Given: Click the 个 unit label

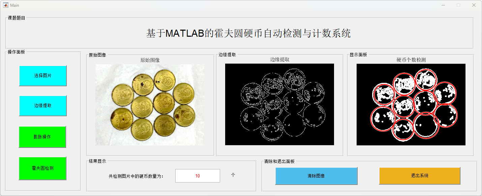Looking at the screenshot, I should point(233,175).
